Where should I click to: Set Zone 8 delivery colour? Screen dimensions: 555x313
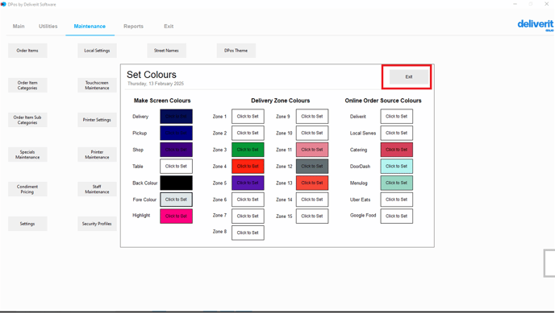[248, 233]
